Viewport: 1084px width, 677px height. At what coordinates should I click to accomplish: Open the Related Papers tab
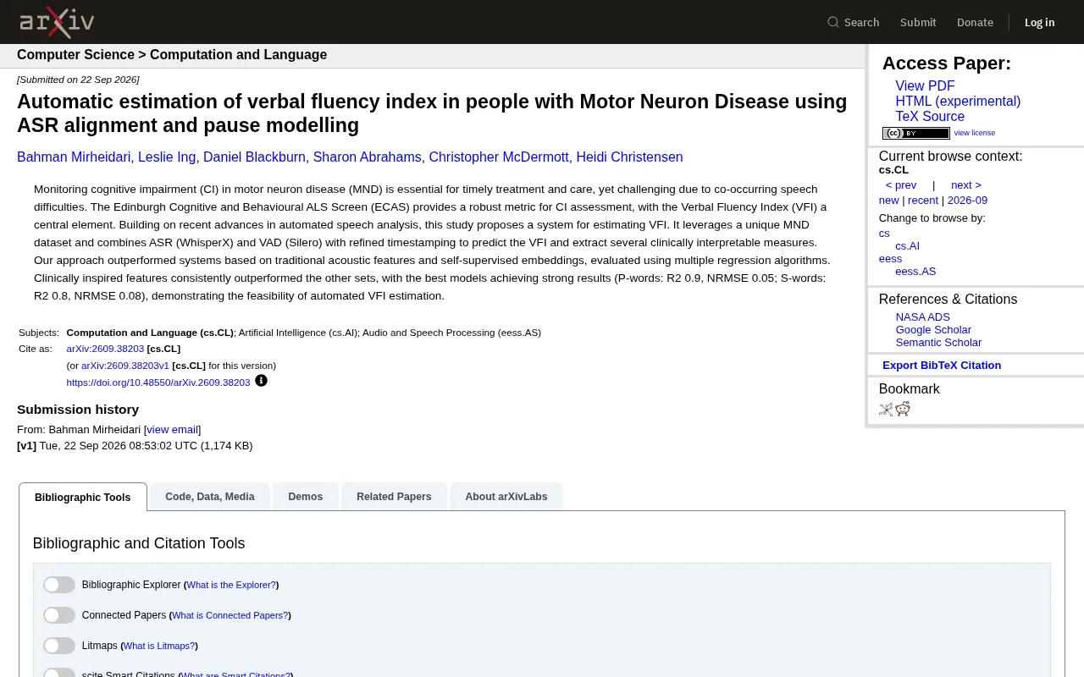click(x=394, y=497)
